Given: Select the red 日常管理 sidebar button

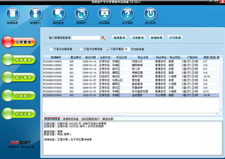Looking at the screenshot, I should click(x=19, y=42).
